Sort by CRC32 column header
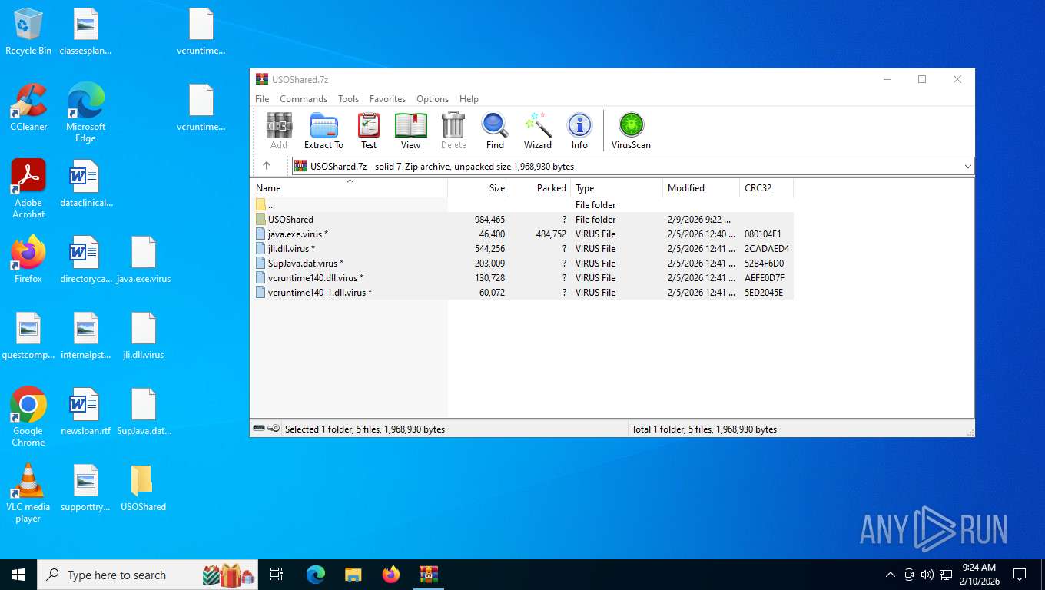1045x590 pixels. tap(766, 188)
